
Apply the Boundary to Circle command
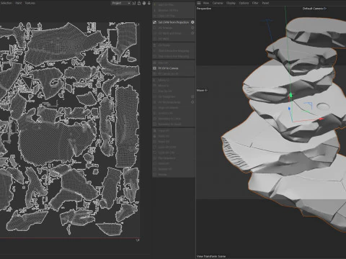[174, 119]
